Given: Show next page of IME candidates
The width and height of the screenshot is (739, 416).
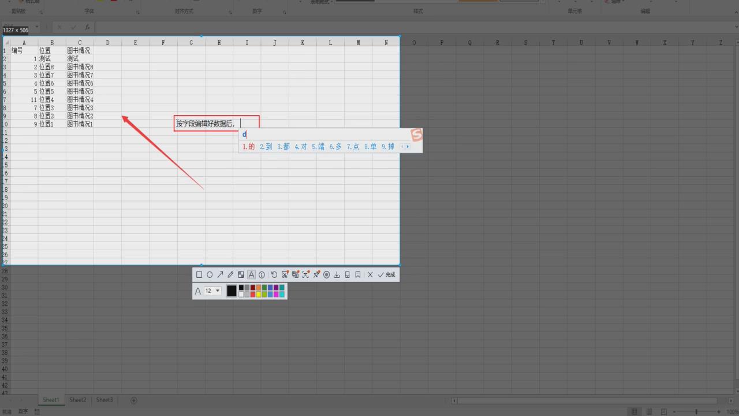Looking at the screenshot, I should pos(408,147).
